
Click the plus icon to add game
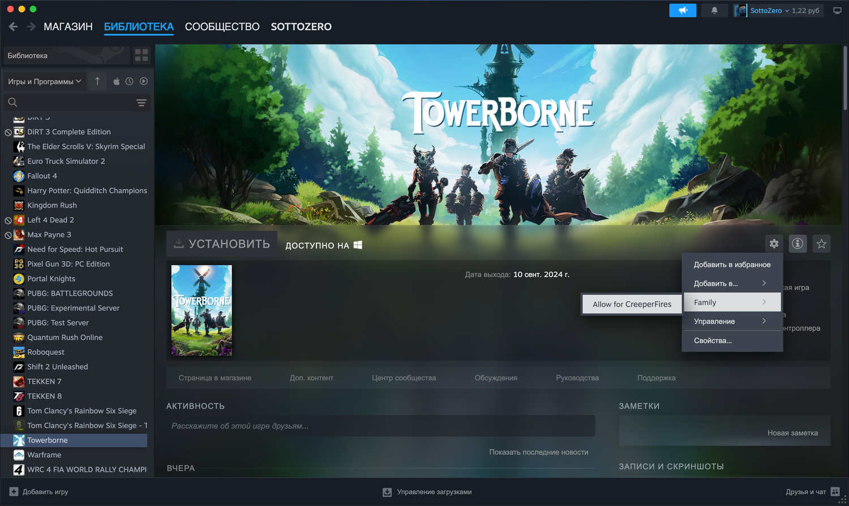pos(14,492)
